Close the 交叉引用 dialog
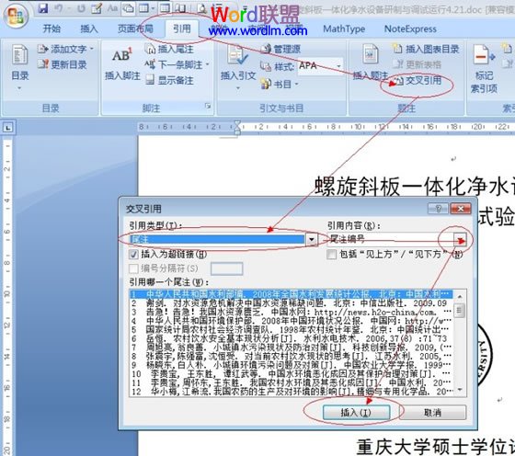The image size is (515, 456). tap(461, 209)
